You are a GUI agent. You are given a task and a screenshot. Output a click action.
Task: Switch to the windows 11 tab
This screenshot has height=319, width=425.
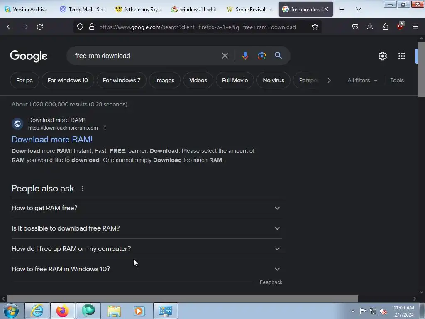point(194,10)
